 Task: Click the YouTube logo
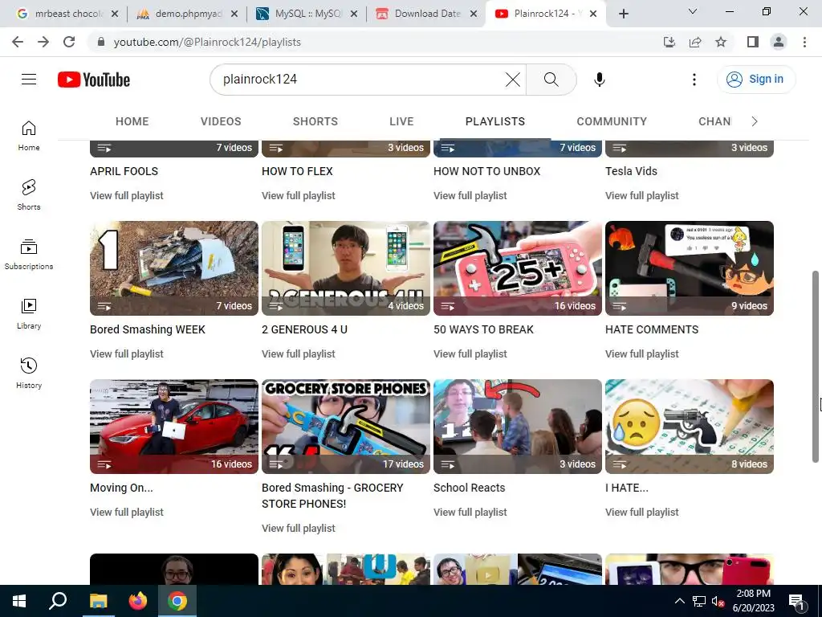[x=94, y=80]
